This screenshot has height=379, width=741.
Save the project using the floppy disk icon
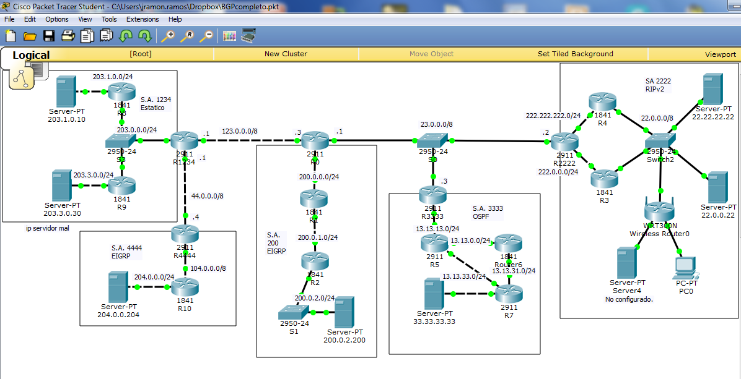[49, 36]
